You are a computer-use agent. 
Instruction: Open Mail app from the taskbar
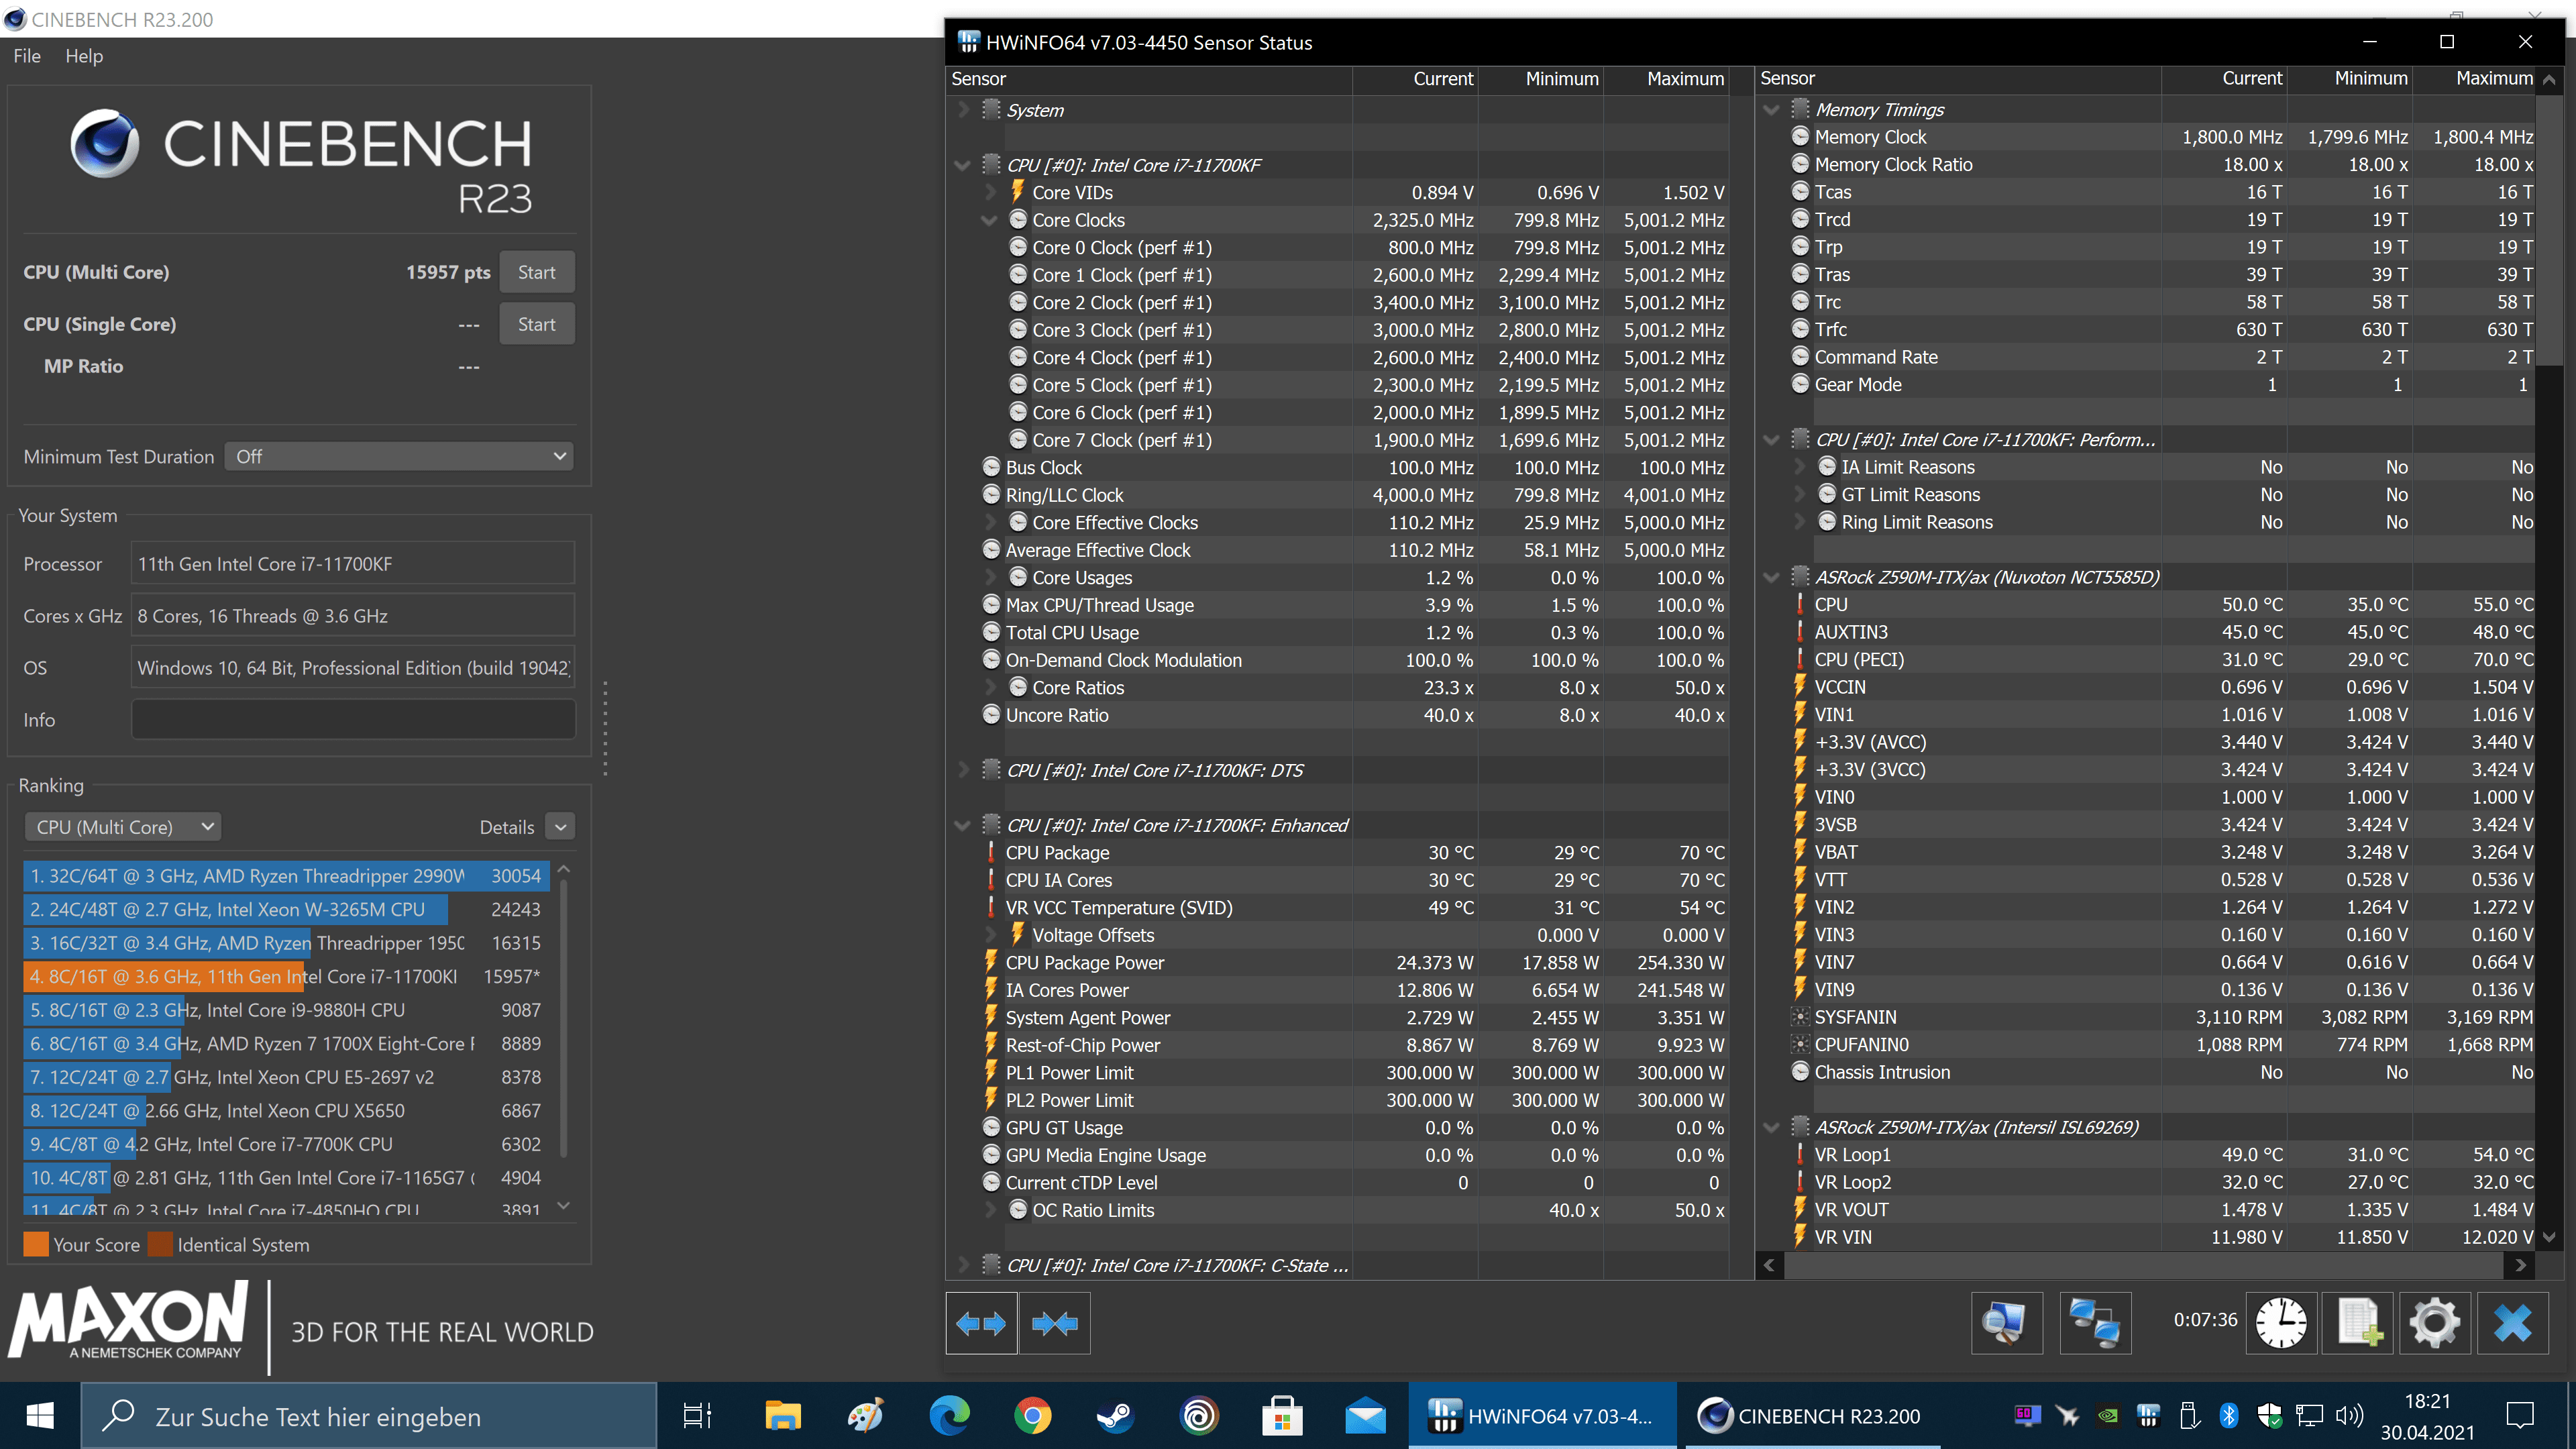point(1365,1416)
